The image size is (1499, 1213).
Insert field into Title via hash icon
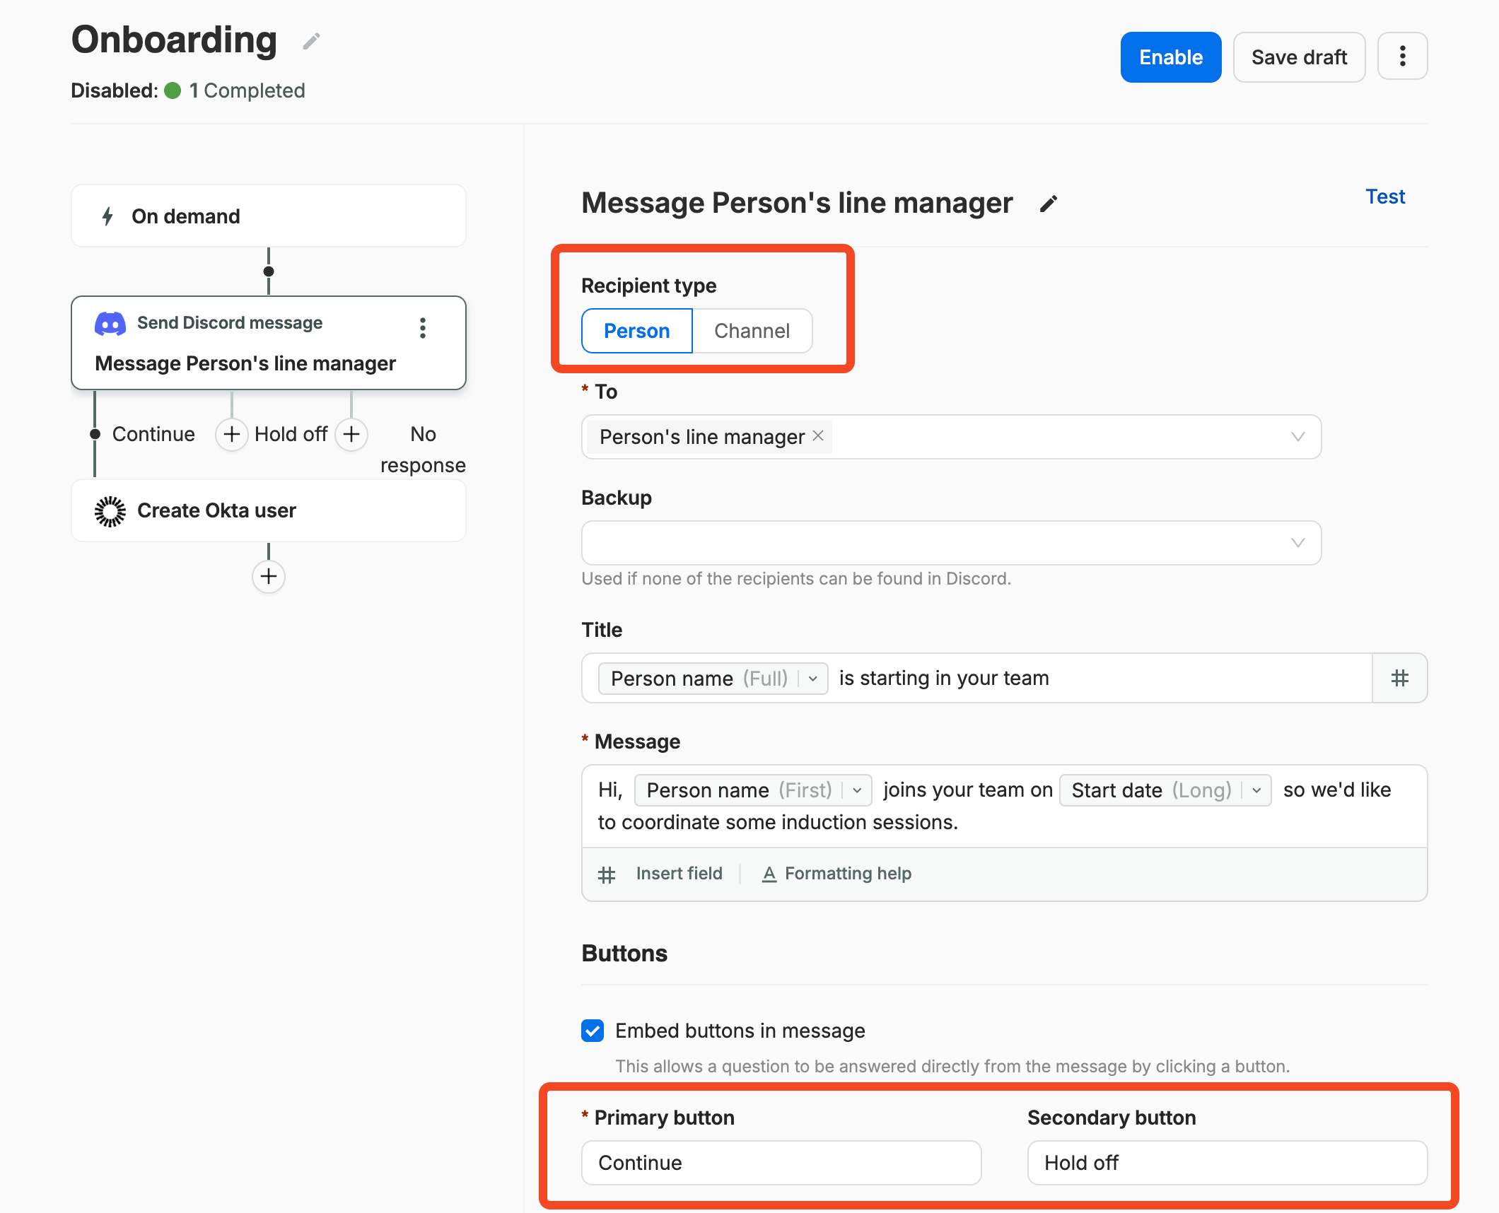click(x=1400, y=678)
